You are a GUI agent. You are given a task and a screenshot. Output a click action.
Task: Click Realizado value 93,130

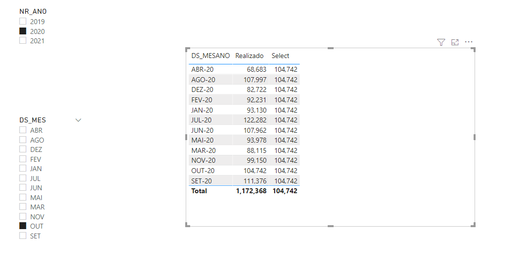point(256,110)
